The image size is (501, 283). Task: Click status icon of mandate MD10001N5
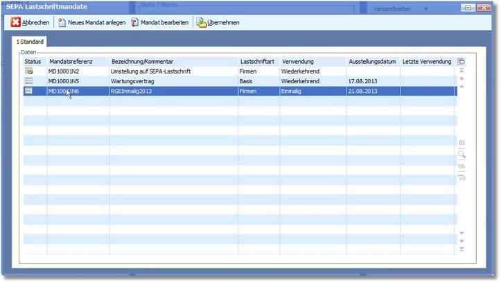click(29, 81)
